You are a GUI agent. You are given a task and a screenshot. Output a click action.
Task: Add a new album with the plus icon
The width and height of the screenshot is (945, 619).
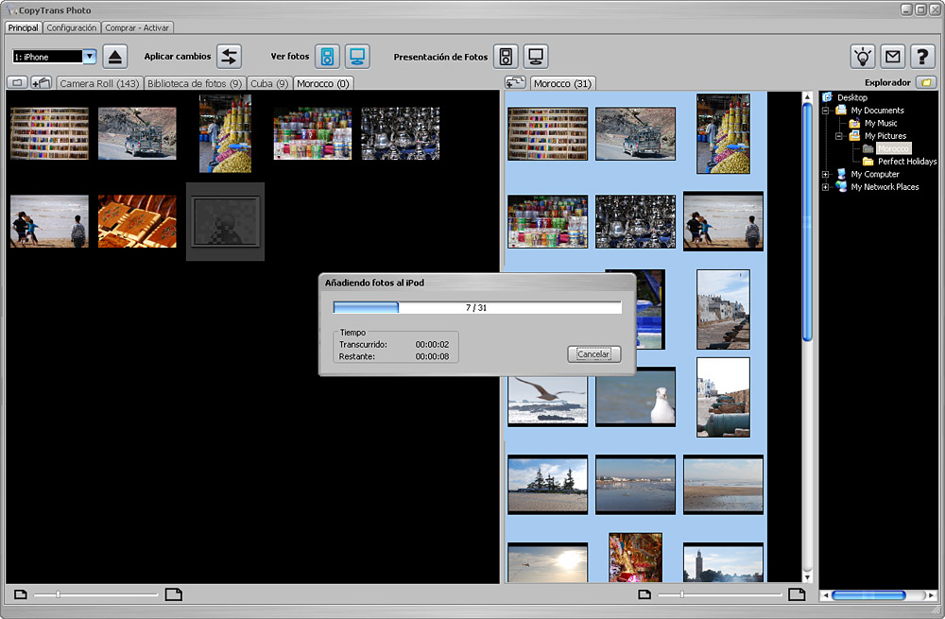(x=41, y=82)
